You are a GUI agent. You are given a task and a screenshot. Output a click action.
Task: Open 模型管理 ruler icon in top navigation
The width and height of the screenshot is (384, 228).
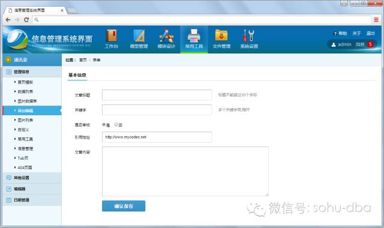click(139, 36)
